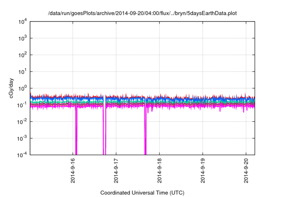Click the x-axis date label 2014-9-19
This screenshot has width=281, height=197.
coord(203,171)
